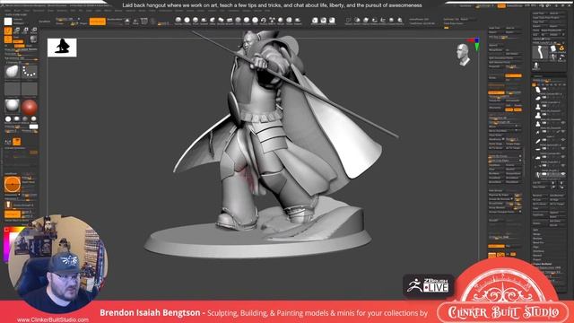The height and width of the screenshot is (323, 574).
Task: Toggle the small orange icon beside its grey neighbor on left
Action: 16,142
